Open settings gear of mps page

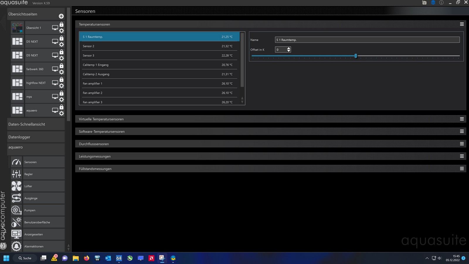pyautogui.click(x=62, y=100)
